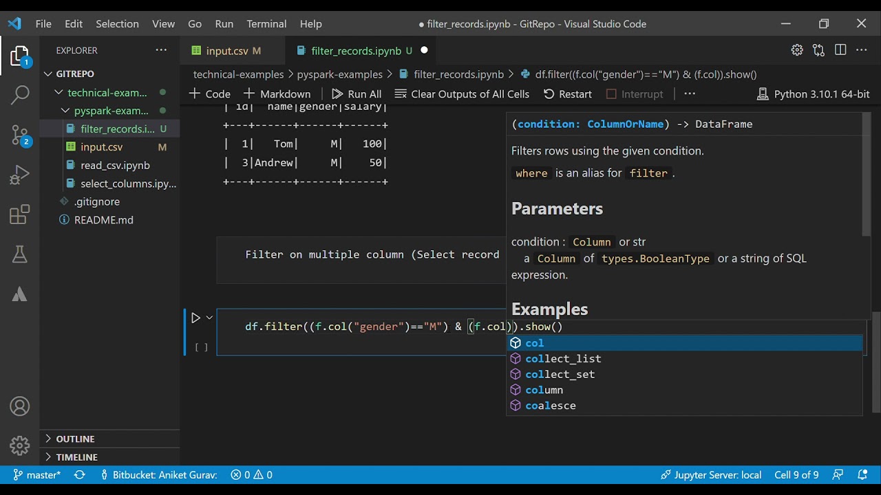The width and height of the screenshot is (881, 495).
Task: Open the Extensions view
Action: [20, 215]
